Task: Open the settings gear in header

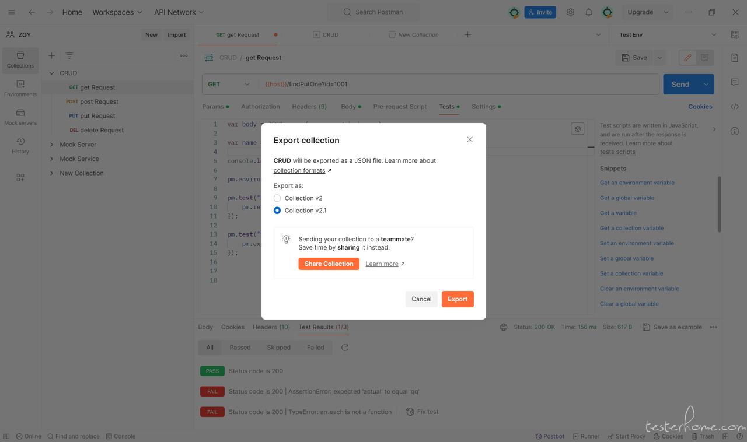Action: click(x=570, y=12)
